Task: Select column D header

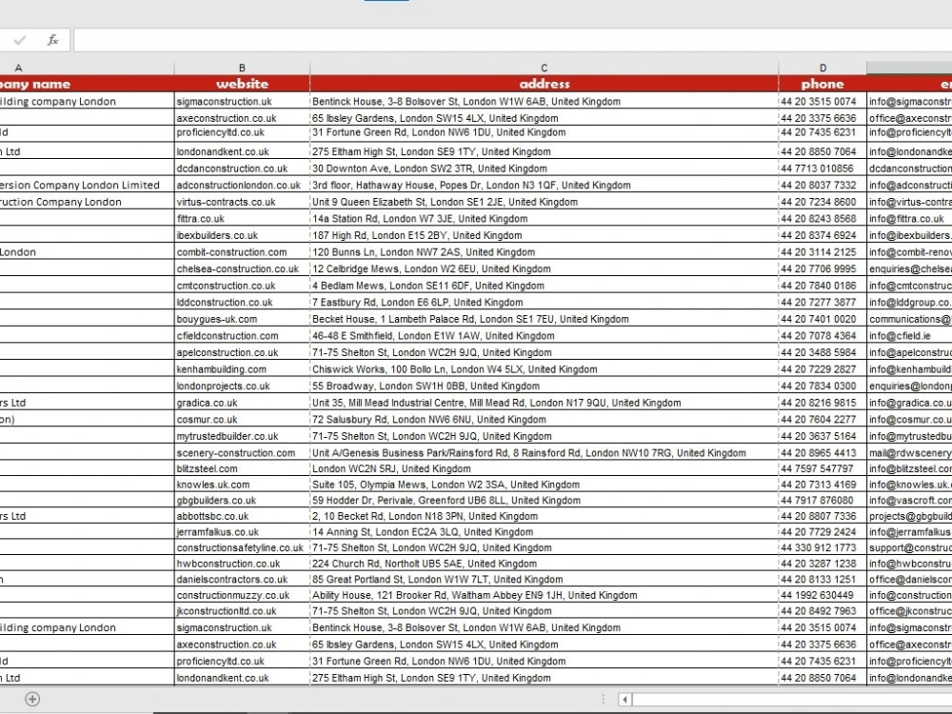Action: tap(823, 68)
